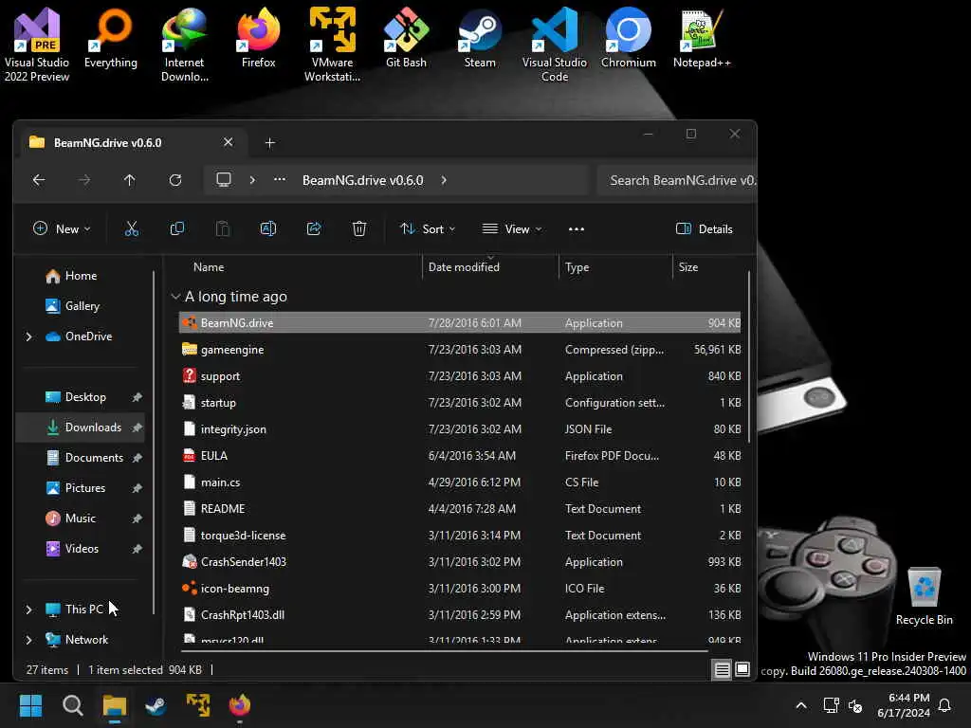Sort by Type column header
Screen dimensions: 971x728
coord(577,267)
